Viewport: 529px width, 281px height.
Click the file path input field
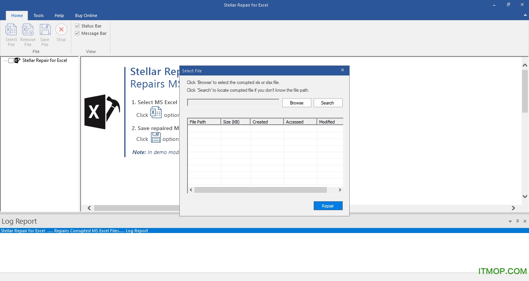coord(233,103)
